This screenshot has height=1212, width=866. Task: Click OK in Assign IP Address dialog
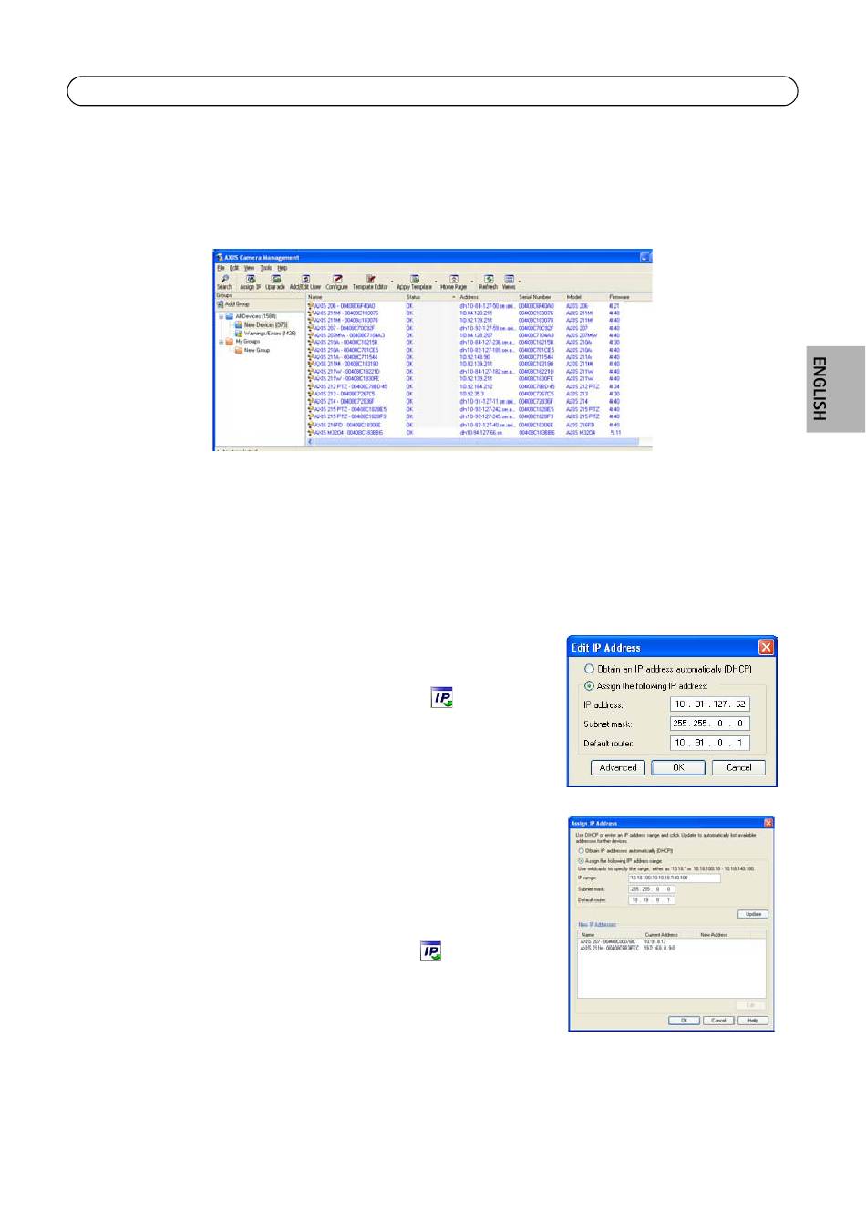[684, 1021]
